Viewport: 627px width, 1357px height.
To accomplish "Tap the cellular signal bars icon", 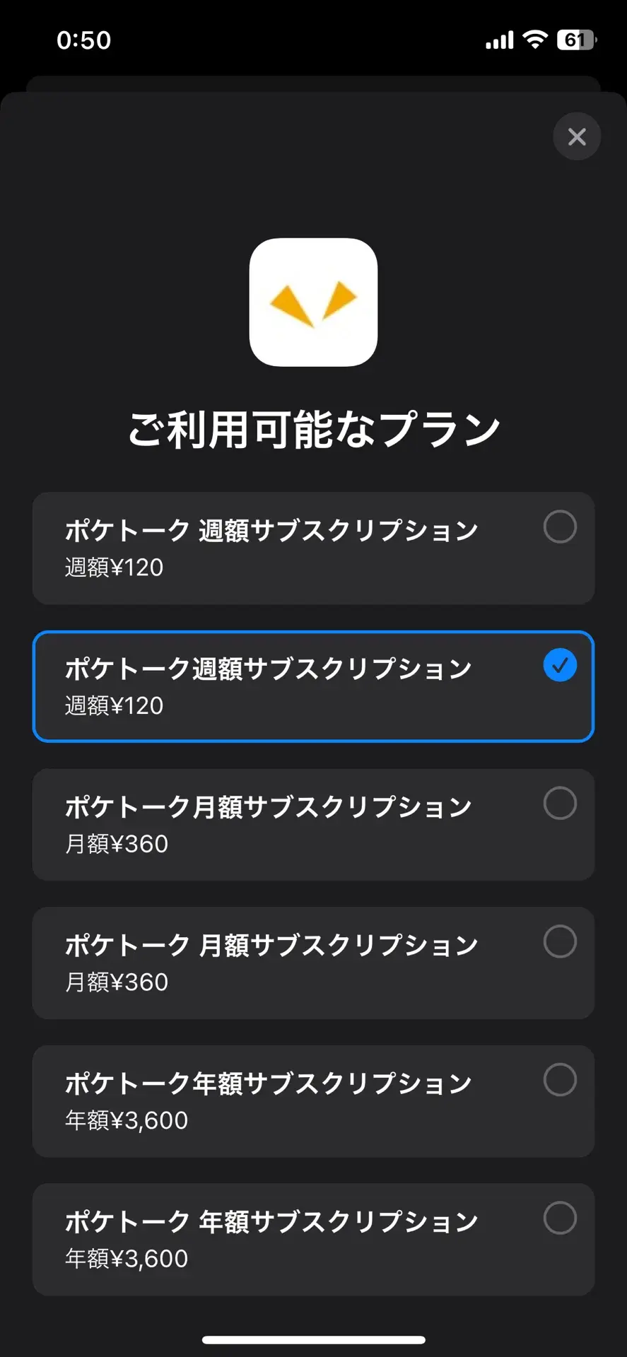I will click(499, 41).
